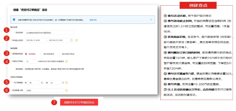This screenshot has height=111, width=236.
Task: Click the blue info icon in notice banner
Action: (14, 20)
